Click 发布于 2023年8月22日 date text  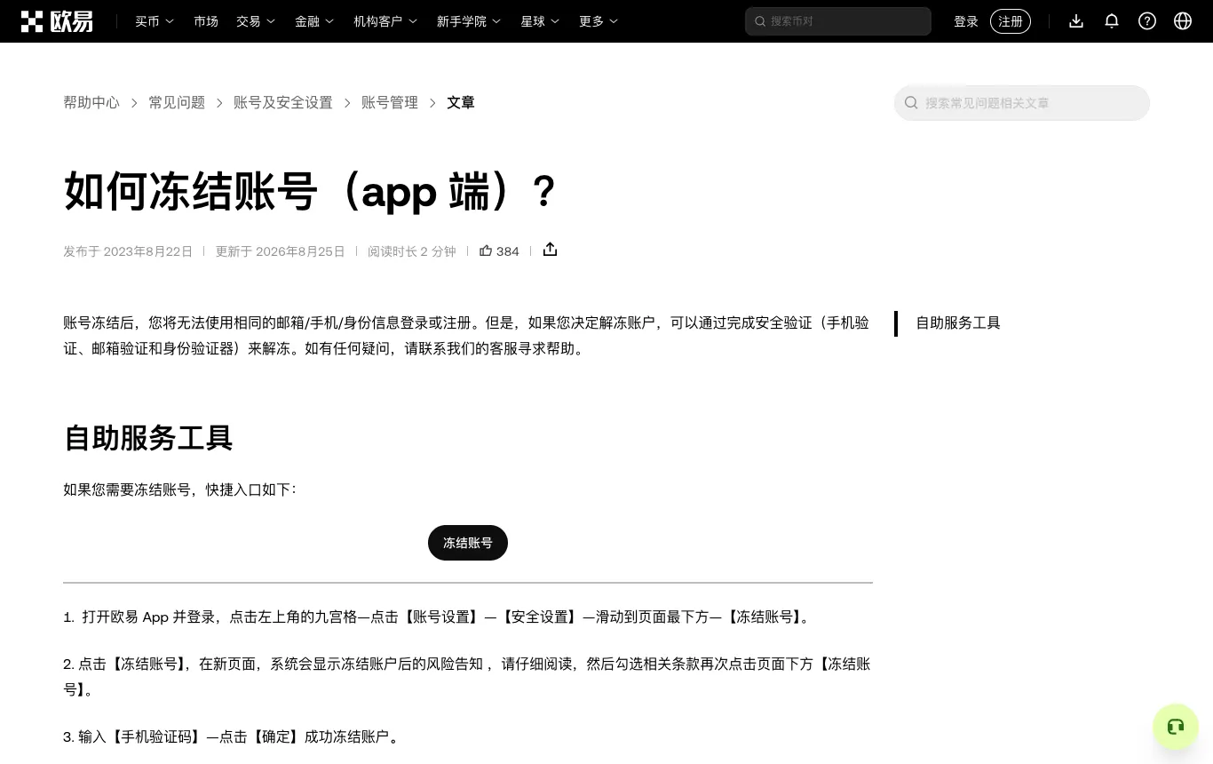tap(128, 251)
